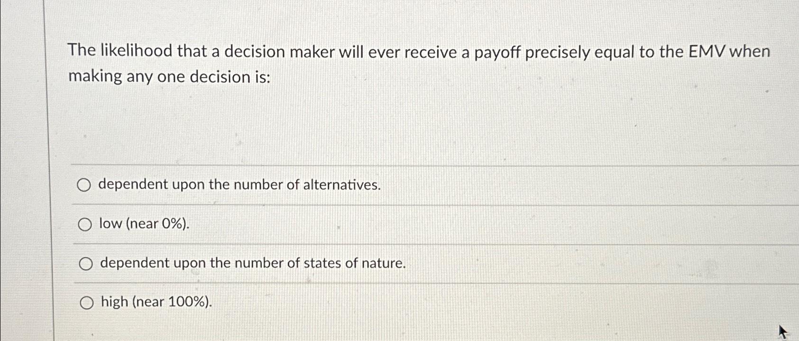Click the text 'dependent upon the number of alternatives'
Viewport: 799px width, 341px height.
coord(240,184)
